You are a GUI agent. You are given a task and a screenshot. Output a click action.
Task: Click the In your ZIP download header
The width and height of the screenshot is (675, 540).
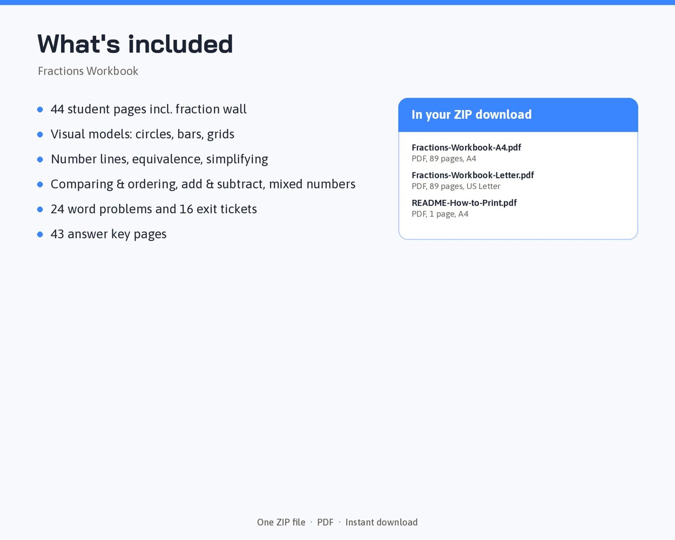click(518, 115)
